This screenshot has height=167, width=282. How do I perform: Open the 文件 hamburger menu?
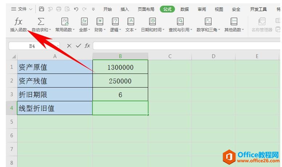[14, 9]
